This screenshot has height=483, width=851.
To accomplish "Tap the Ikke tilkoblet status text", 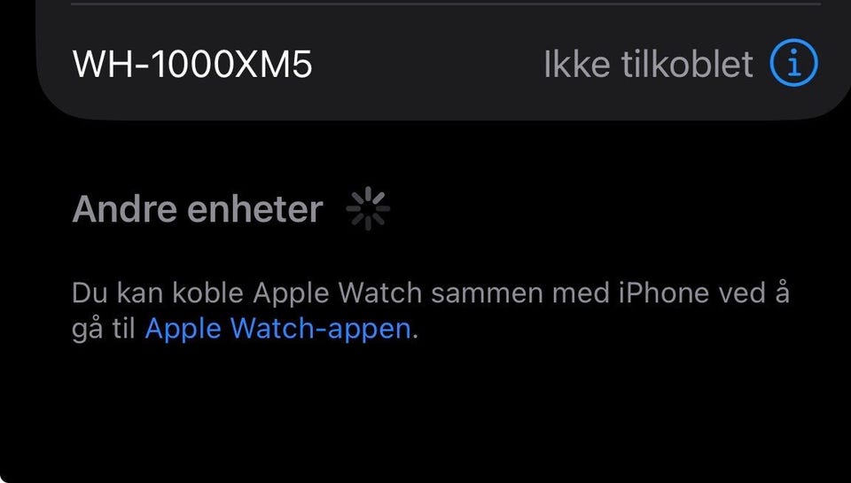I will pyautogui.click(x=649, y=64).
